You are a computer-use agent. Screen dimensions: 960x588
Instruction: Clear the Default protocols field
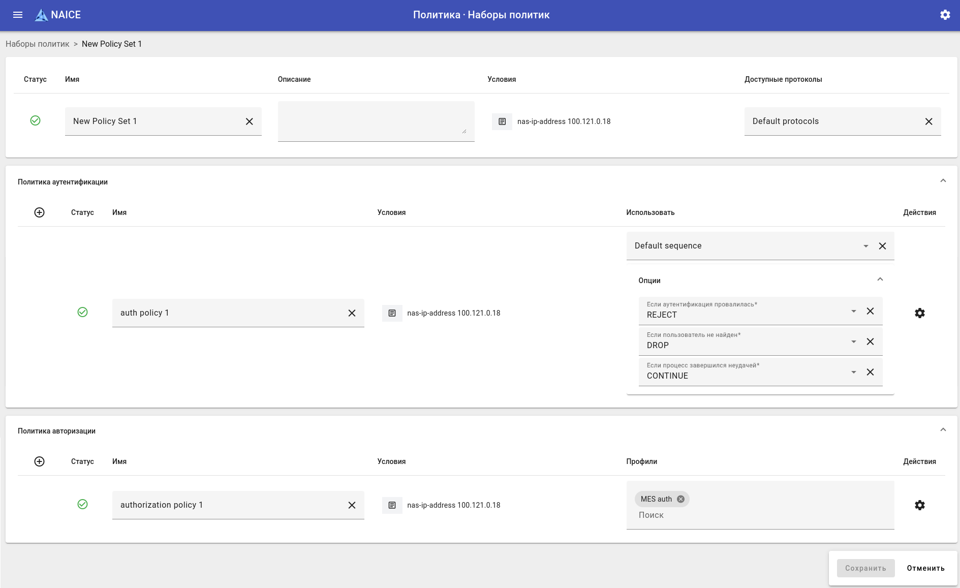pyautogui.click(x=928, y=121)
